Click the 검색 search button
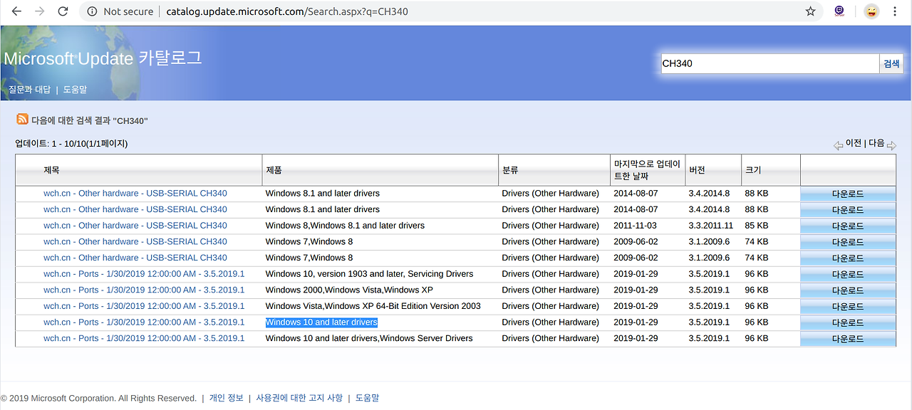This screenshot has height=410, width=912. 891,63
